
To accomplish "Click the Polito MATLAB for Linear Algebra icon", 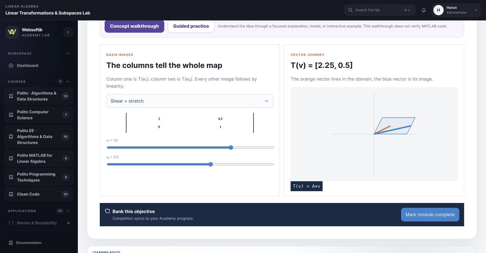I will pos(11,158).
